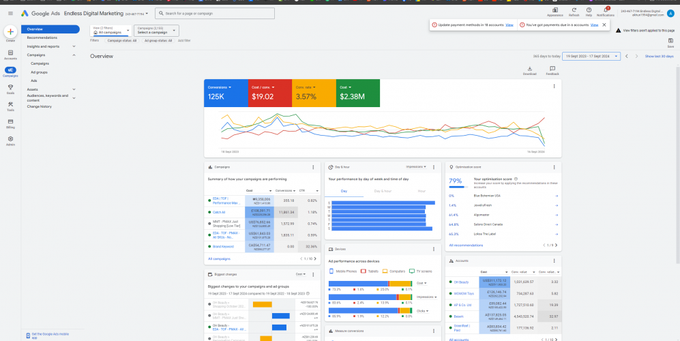Viewport: 680px width, 341px height.
Task: Expand the Assets sidebar section
Action: (x=74, y=89)
